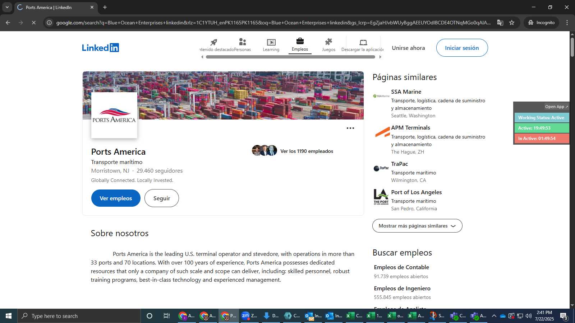Expand Mostrar más páginas similares
Viewport: 575px width, 323px height.
pyautogui.click(x=417, y=226)
